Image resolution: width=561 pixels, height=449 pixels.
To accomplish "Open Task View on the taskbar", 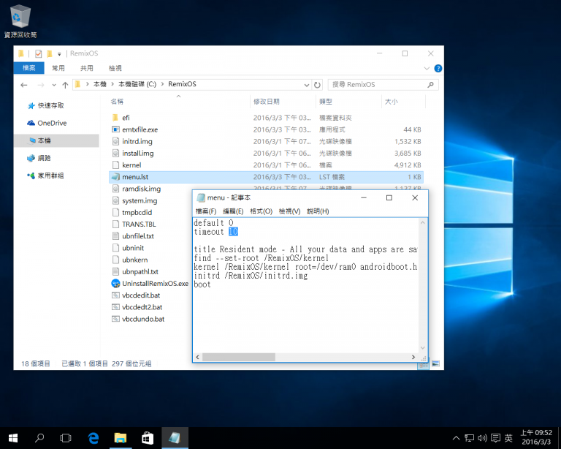I will pyautogui.click(x=66, y=438).
